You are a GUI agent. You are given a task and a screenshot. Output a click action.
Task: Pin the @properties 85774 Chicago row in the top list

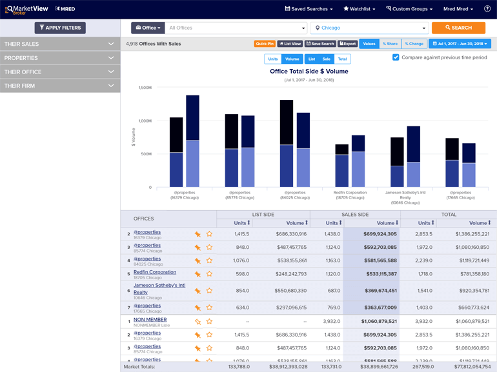[198, 248]
